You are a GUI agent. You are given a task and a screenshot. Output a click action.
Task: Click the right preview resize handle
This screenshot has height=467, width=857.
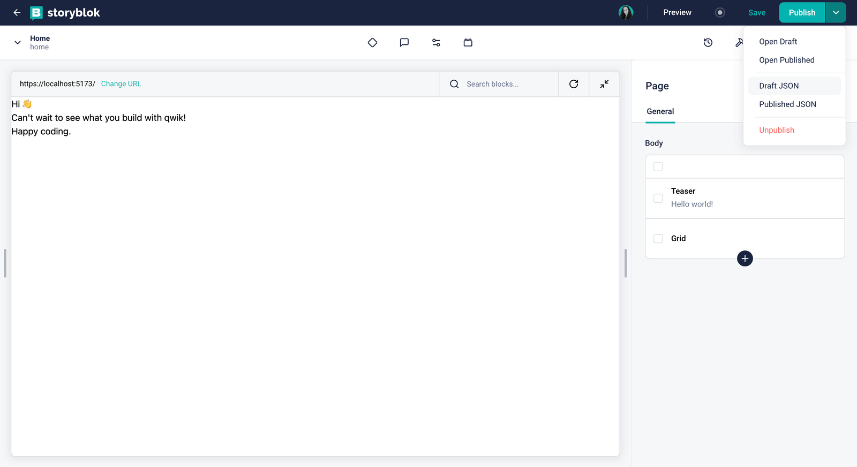(x=626, y=263)
